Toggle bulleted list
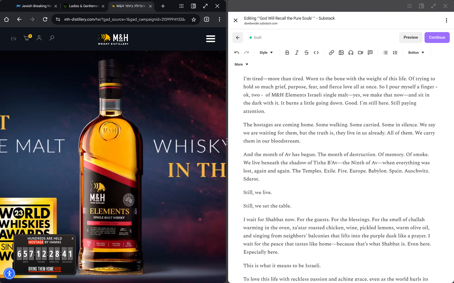This screenshot has height=283, width=454. pyautogui.click(x=385, y=53)
